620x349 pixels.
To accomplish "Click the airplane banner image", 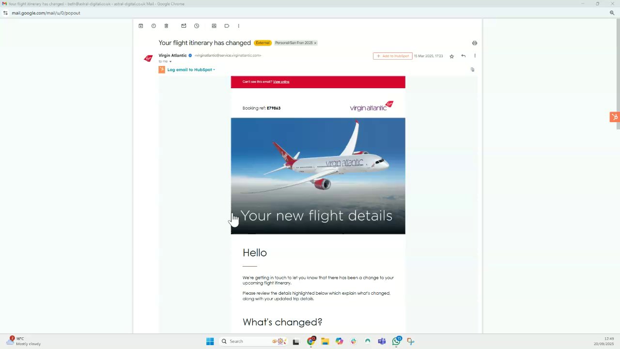I will pos(318,176).
